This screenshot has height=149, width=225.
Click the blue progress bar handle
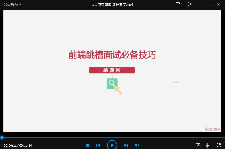[2, 138]
